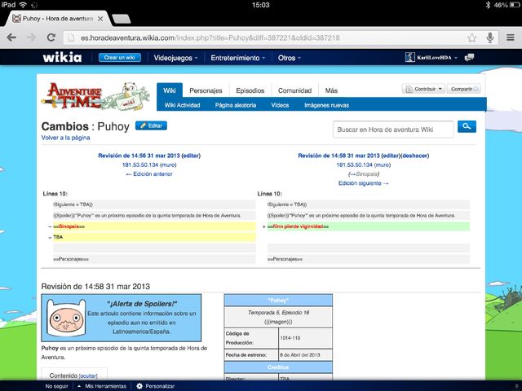Expand the Otros dropdown
522x391 pixels.
point(289,58)
